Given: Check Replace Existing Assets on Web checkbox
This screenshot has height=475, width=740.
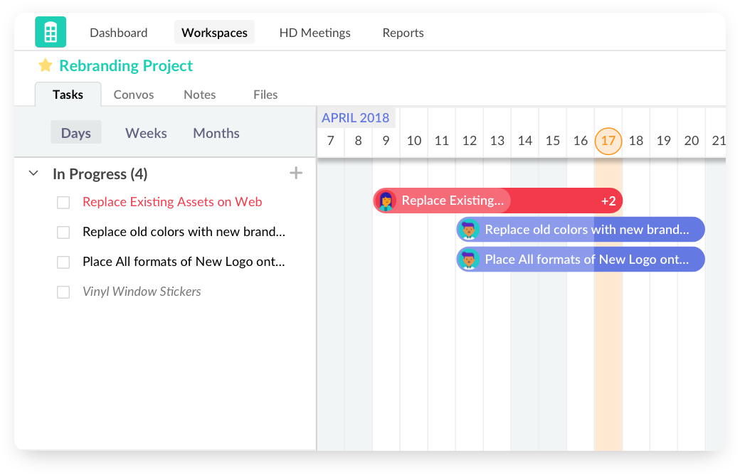Looking at the screenshot, I should pyautogui.click(x=63, y=203).
